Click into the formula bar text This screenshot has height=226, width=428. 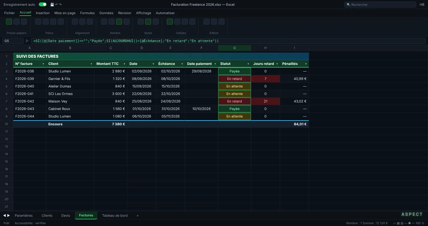click(228, 41)
